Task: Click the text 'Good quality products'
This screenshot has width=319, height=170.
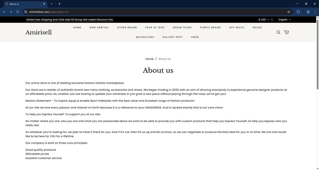Action: 41,150
